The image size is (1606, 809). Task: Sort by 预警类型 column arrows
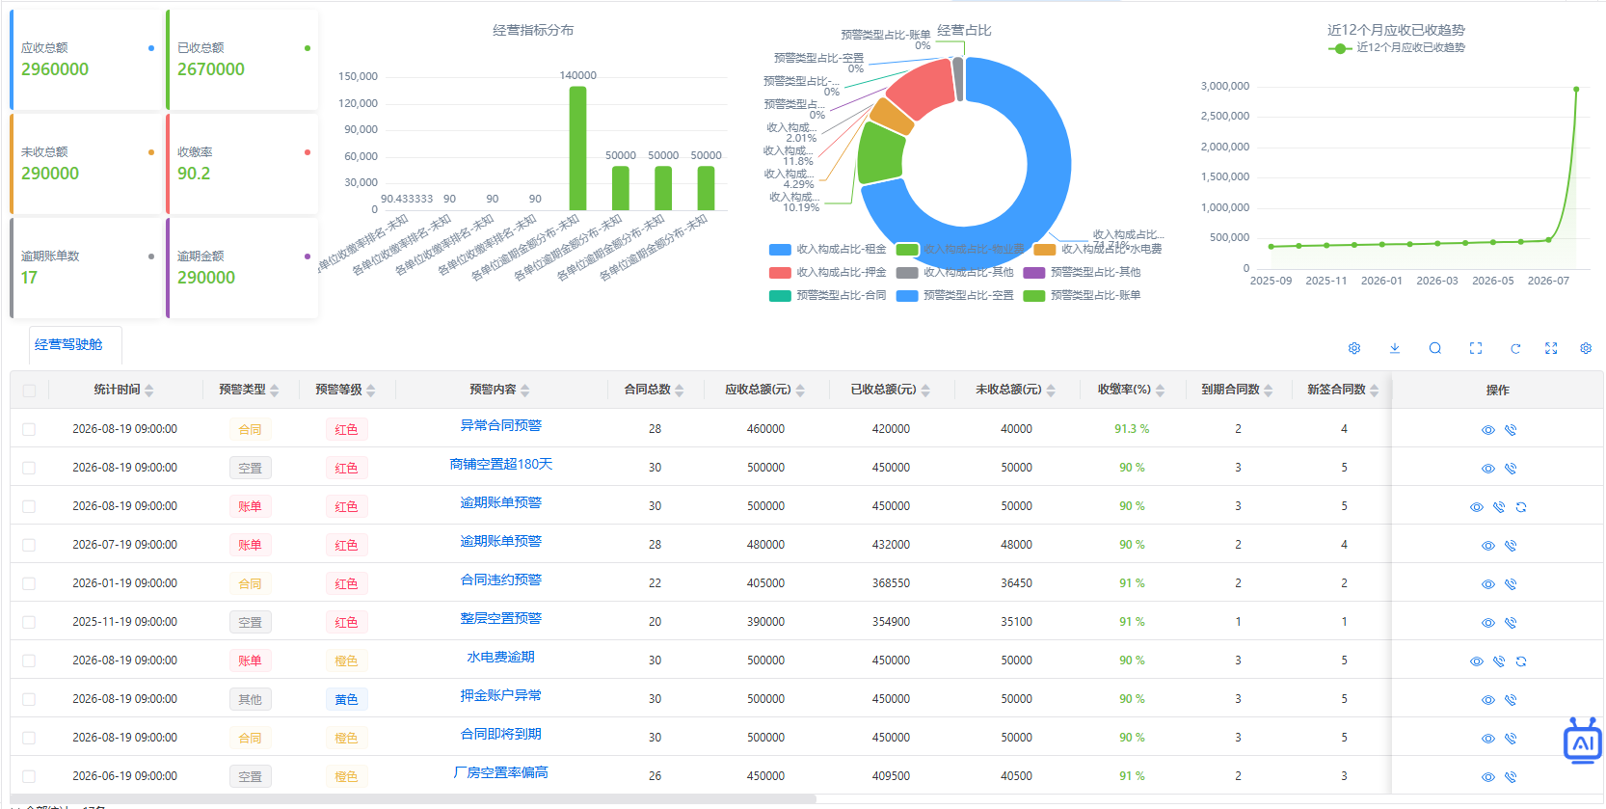click(274, 391)
